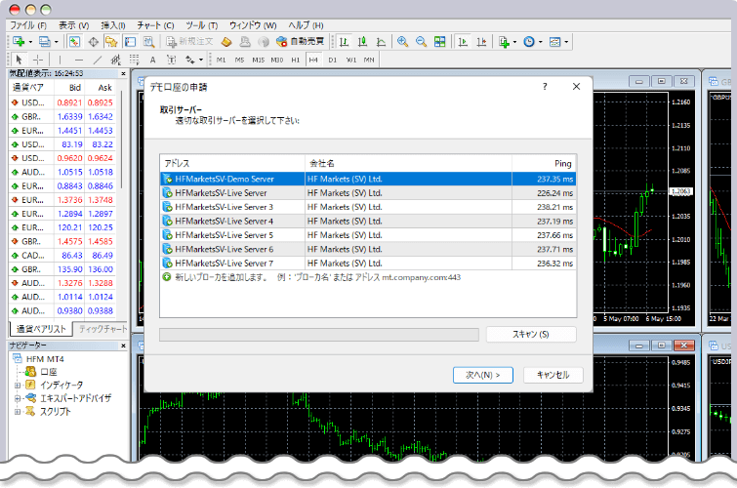Click the templates icon
This screenshot has width=737, height=488.
555,42
